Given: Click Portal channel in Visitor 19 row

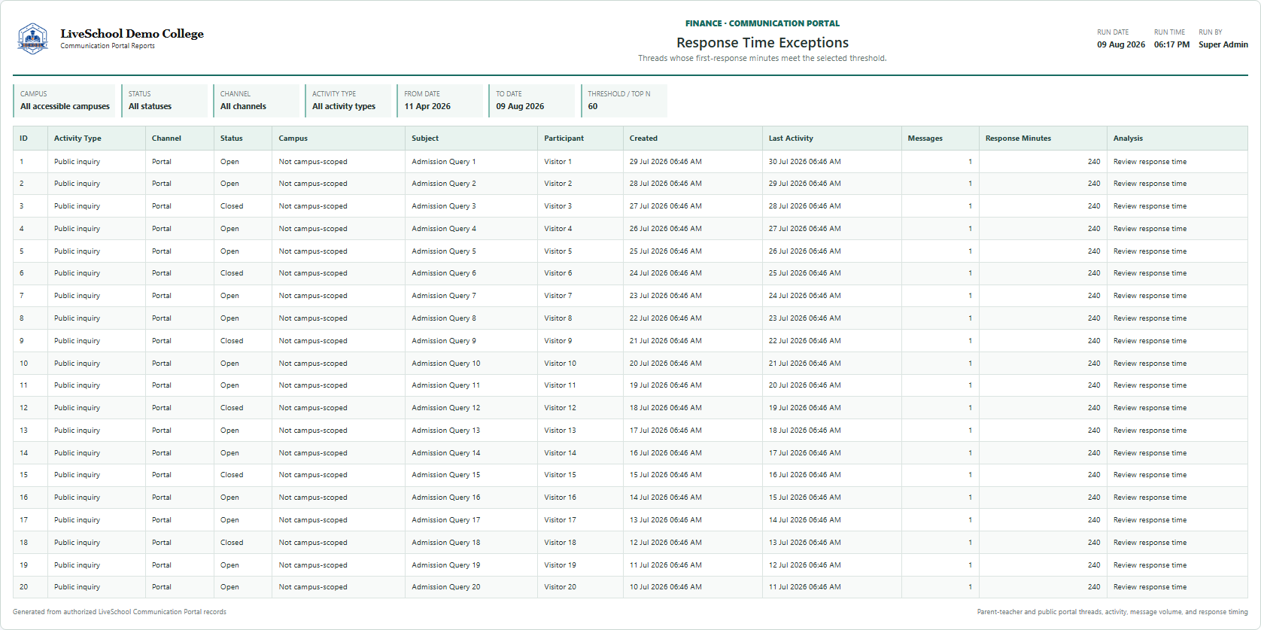Looking at the screenshot, I should pos(162,565).
